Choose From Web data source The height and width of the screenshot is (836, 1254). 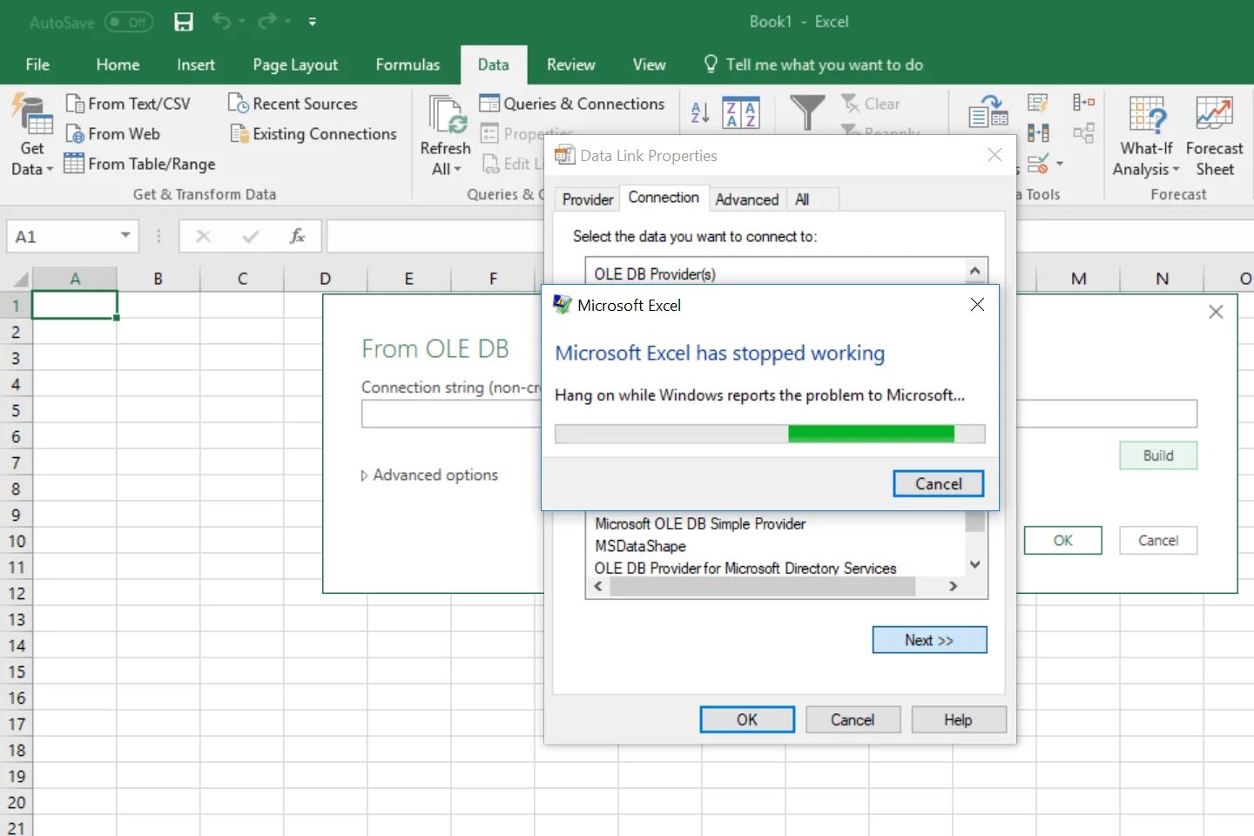point(113,134)
